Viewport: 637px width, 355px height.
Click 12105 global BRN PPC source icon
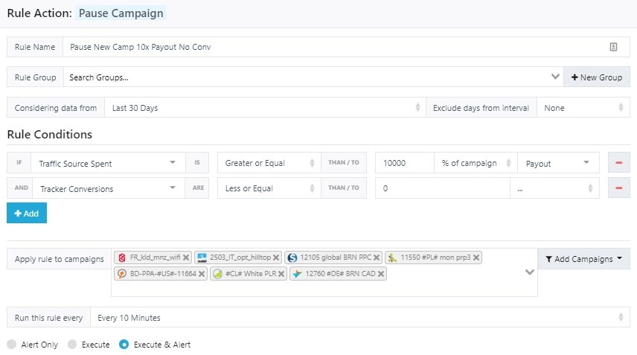(x=292, y=258)
